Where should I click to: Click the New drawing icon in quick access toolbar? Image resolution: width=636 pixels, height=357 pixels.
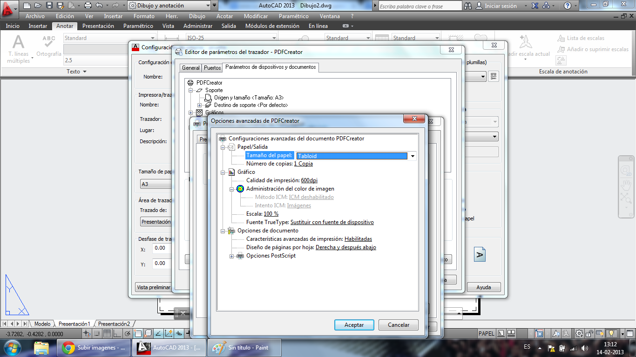pos(27,6)
